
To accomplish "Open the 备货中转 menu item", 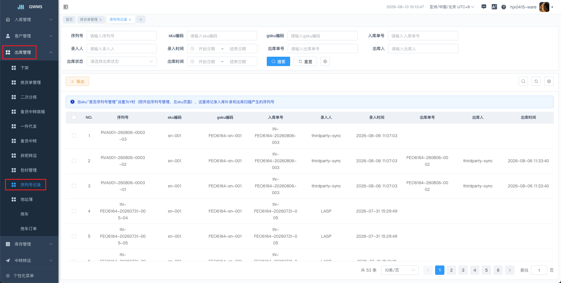I will [29, 141].
